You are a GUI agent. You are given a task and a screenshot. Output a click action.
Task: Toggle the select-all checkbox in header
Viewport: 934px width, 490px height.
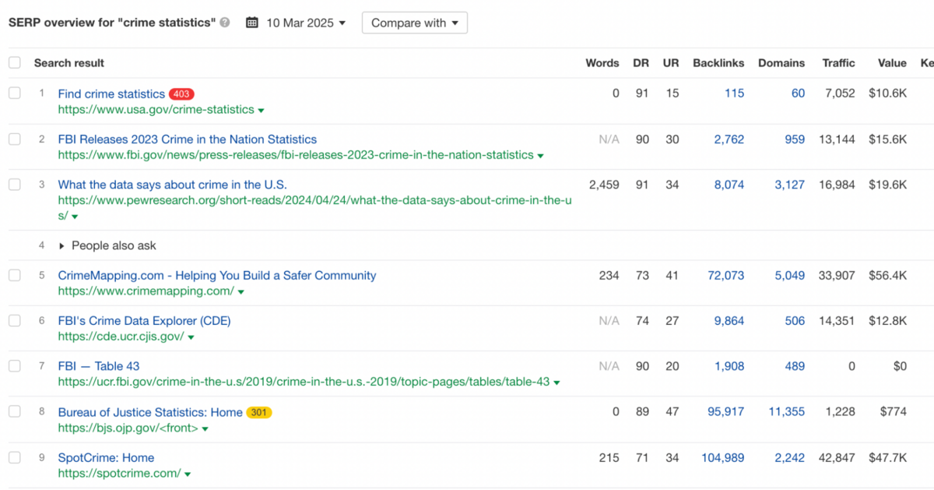pyautogui.click(x=15, y=63)
